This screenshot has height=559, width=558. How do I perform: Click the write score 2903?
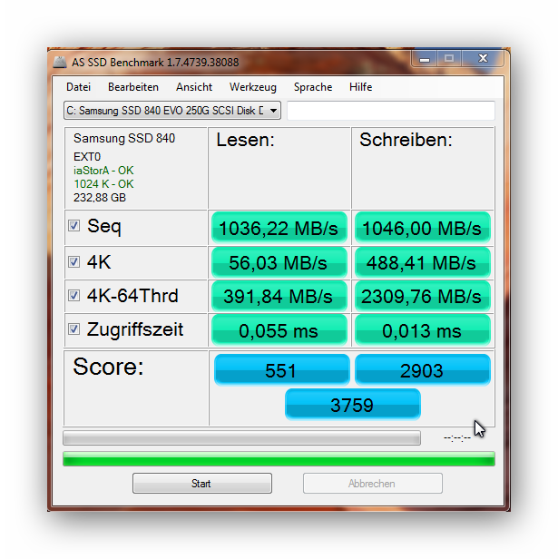point(423,370)
